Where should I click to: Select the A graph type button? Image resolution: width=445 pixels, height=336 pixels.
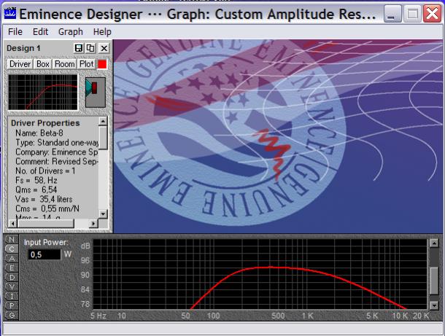pos(12,258)
